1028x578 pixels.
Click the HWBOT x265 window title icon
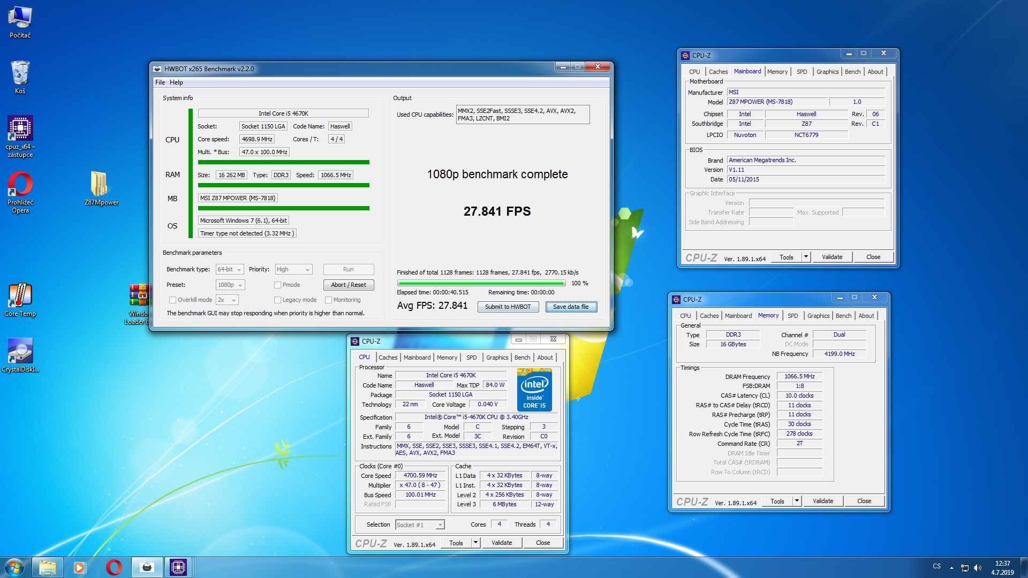[x=157, y=69]
